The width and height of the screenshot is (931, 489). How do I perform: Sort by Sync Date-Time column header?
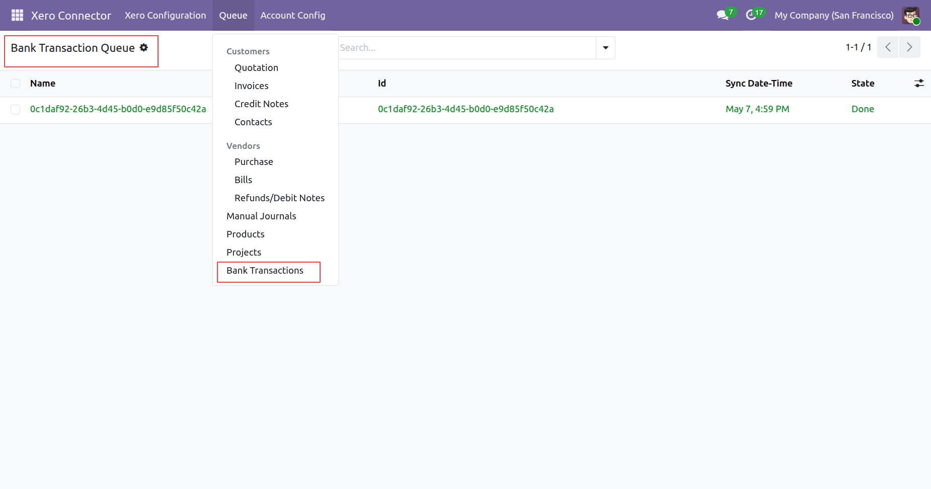[759, 84]
